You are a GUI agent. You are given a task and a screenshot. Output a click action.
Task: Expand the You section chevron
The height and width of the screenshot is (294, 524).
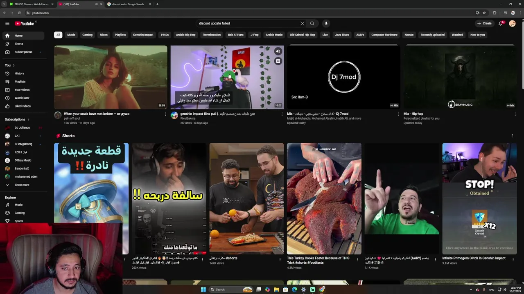14,65
